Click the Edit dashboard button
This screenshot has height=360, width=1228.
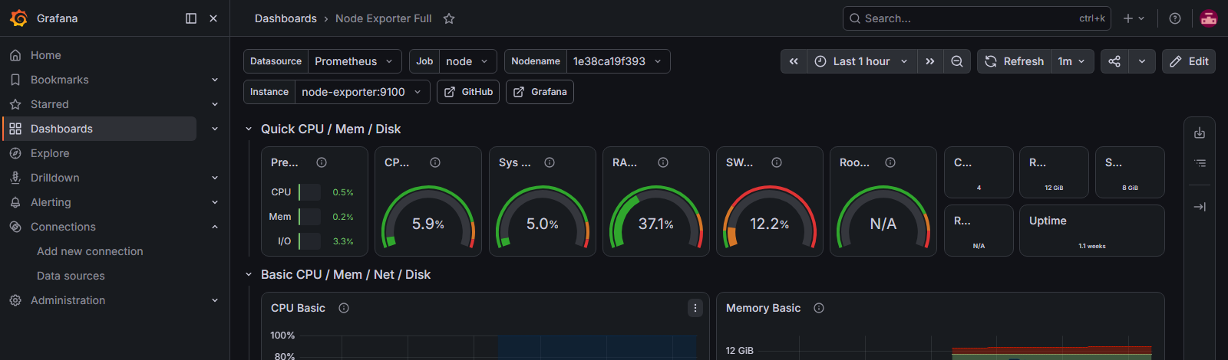pyautogui.click(x=1189, y=61)
